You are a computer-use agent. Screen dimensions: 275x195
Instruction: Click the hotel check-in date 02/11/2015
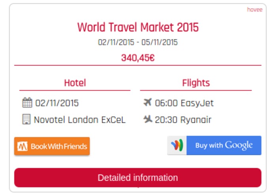[x=57, y=103]
